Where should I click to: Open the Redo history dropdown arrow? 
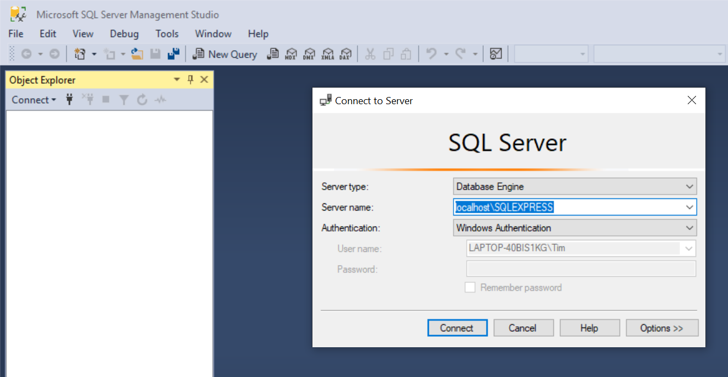[475, 54]
